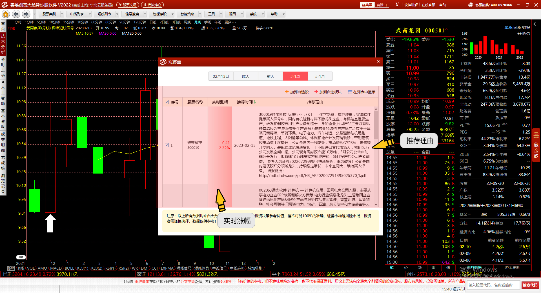This screenshot has height=293, width=541.
Task: Open 基本资料 left sidebar tab
Action: click(x=3, y=119)
